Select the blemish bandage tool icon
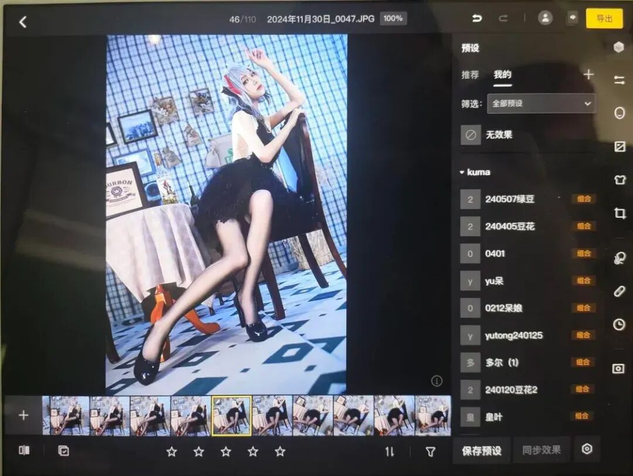633x476 pixels. coord(620,291)
